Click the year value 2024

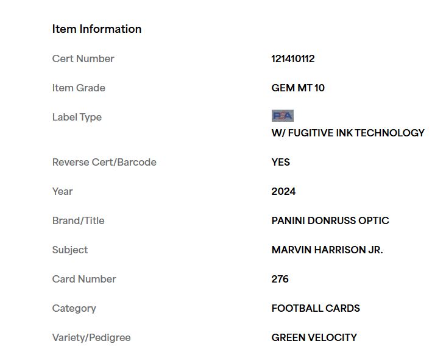point(283,191)
